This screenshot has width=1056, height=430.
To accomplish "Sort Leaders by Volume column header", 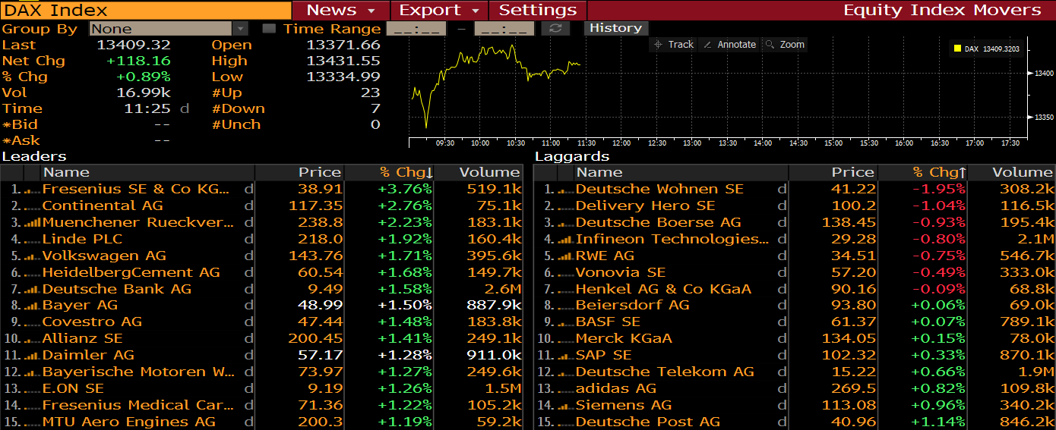I will pyautogui.click(x=479, y=173).
